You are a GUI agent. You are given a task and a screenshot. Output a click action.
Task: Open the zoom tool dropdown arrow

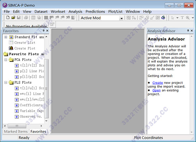coord(193,18)
